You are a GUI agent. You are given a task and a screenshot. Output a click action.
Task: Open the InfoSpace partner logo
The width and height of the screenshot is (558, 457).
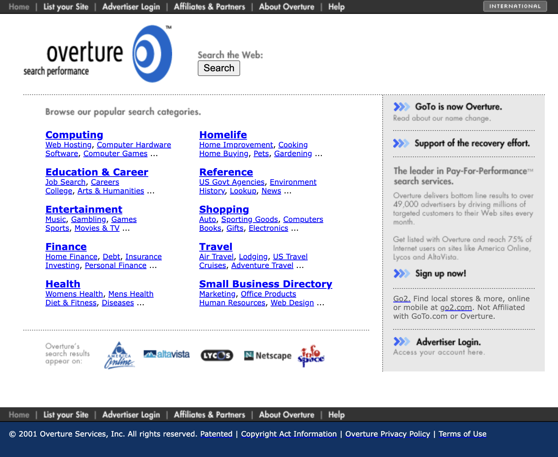tap(311, 356)
